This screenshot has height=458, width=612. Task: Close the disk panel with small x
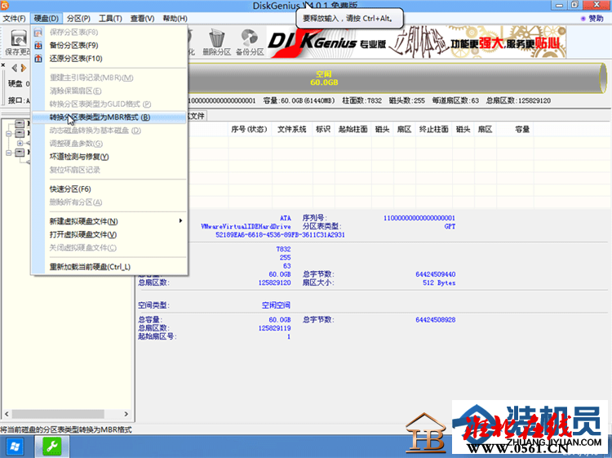tap(2, 64)
